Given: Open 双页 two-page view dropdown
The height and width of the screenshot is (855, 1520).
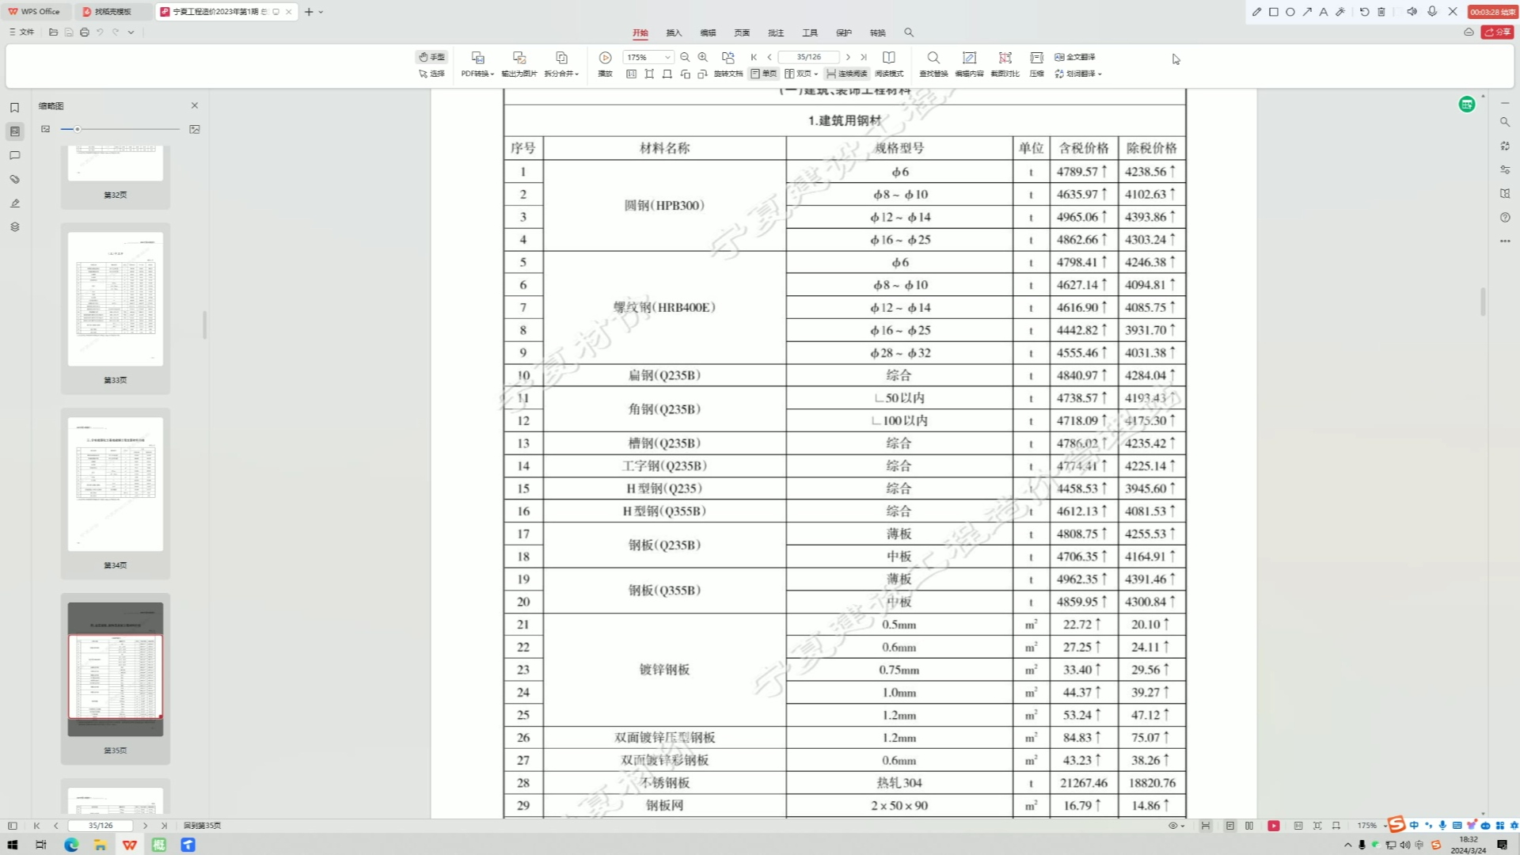Looking at the screenshot, I should click(x=800, y=74).
